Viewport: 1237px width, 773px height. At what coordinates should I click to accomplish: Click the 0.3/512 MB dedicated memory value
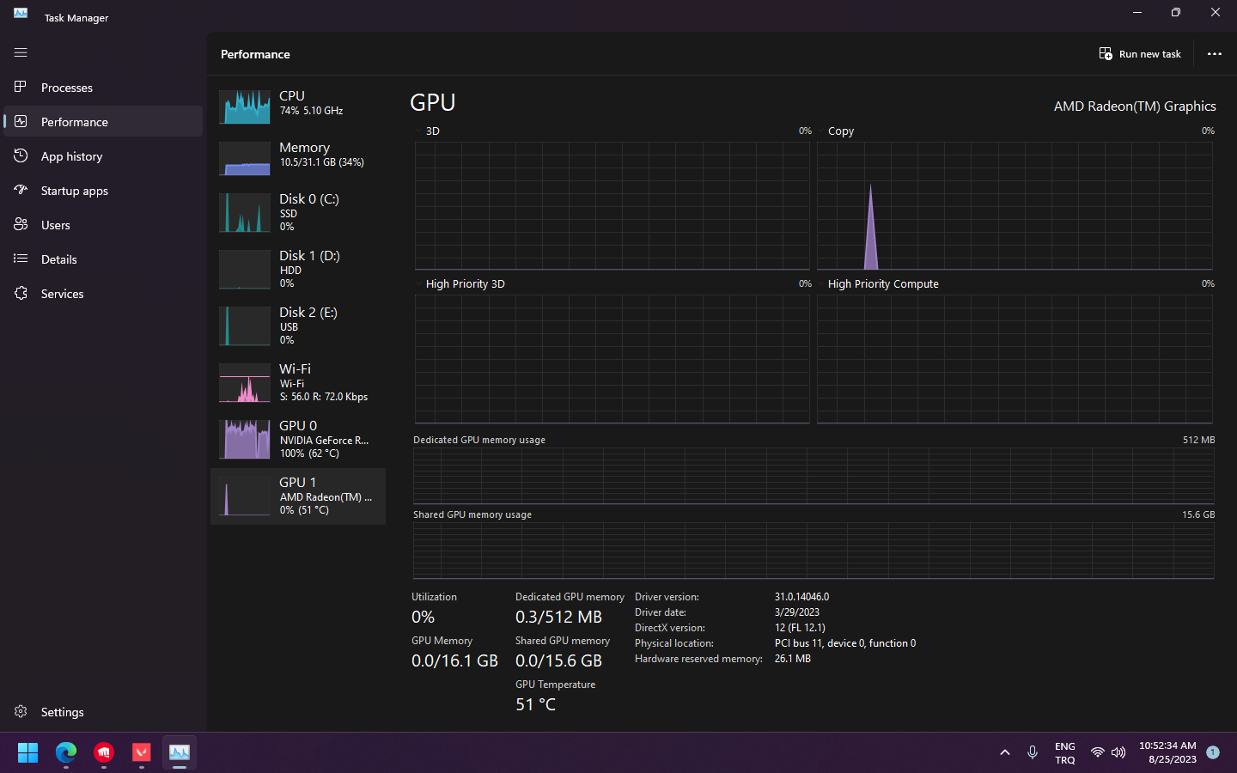tap(558, 618)
